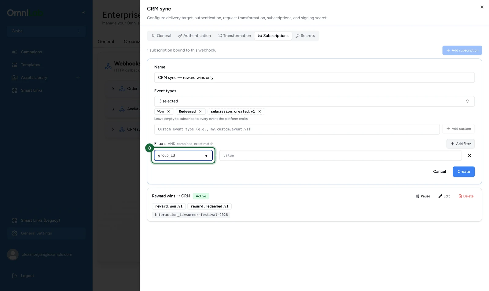Screen dimensions: 489x291
Task: Open Smart Links (Legacy)
Action: pos(46,220)
